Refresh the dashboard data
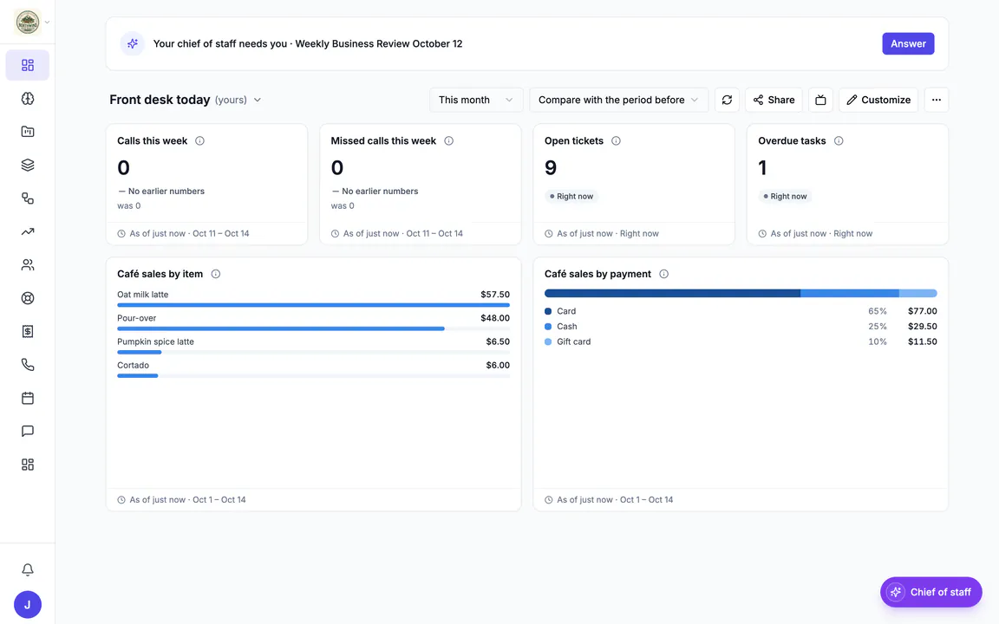999x624 pixels. coord(727,100)
